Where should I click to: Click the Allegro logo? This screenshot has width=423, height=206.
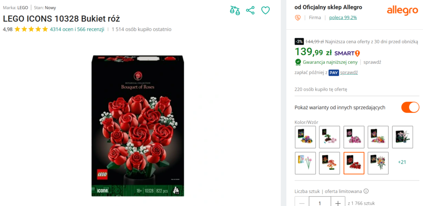click(402, 10)
